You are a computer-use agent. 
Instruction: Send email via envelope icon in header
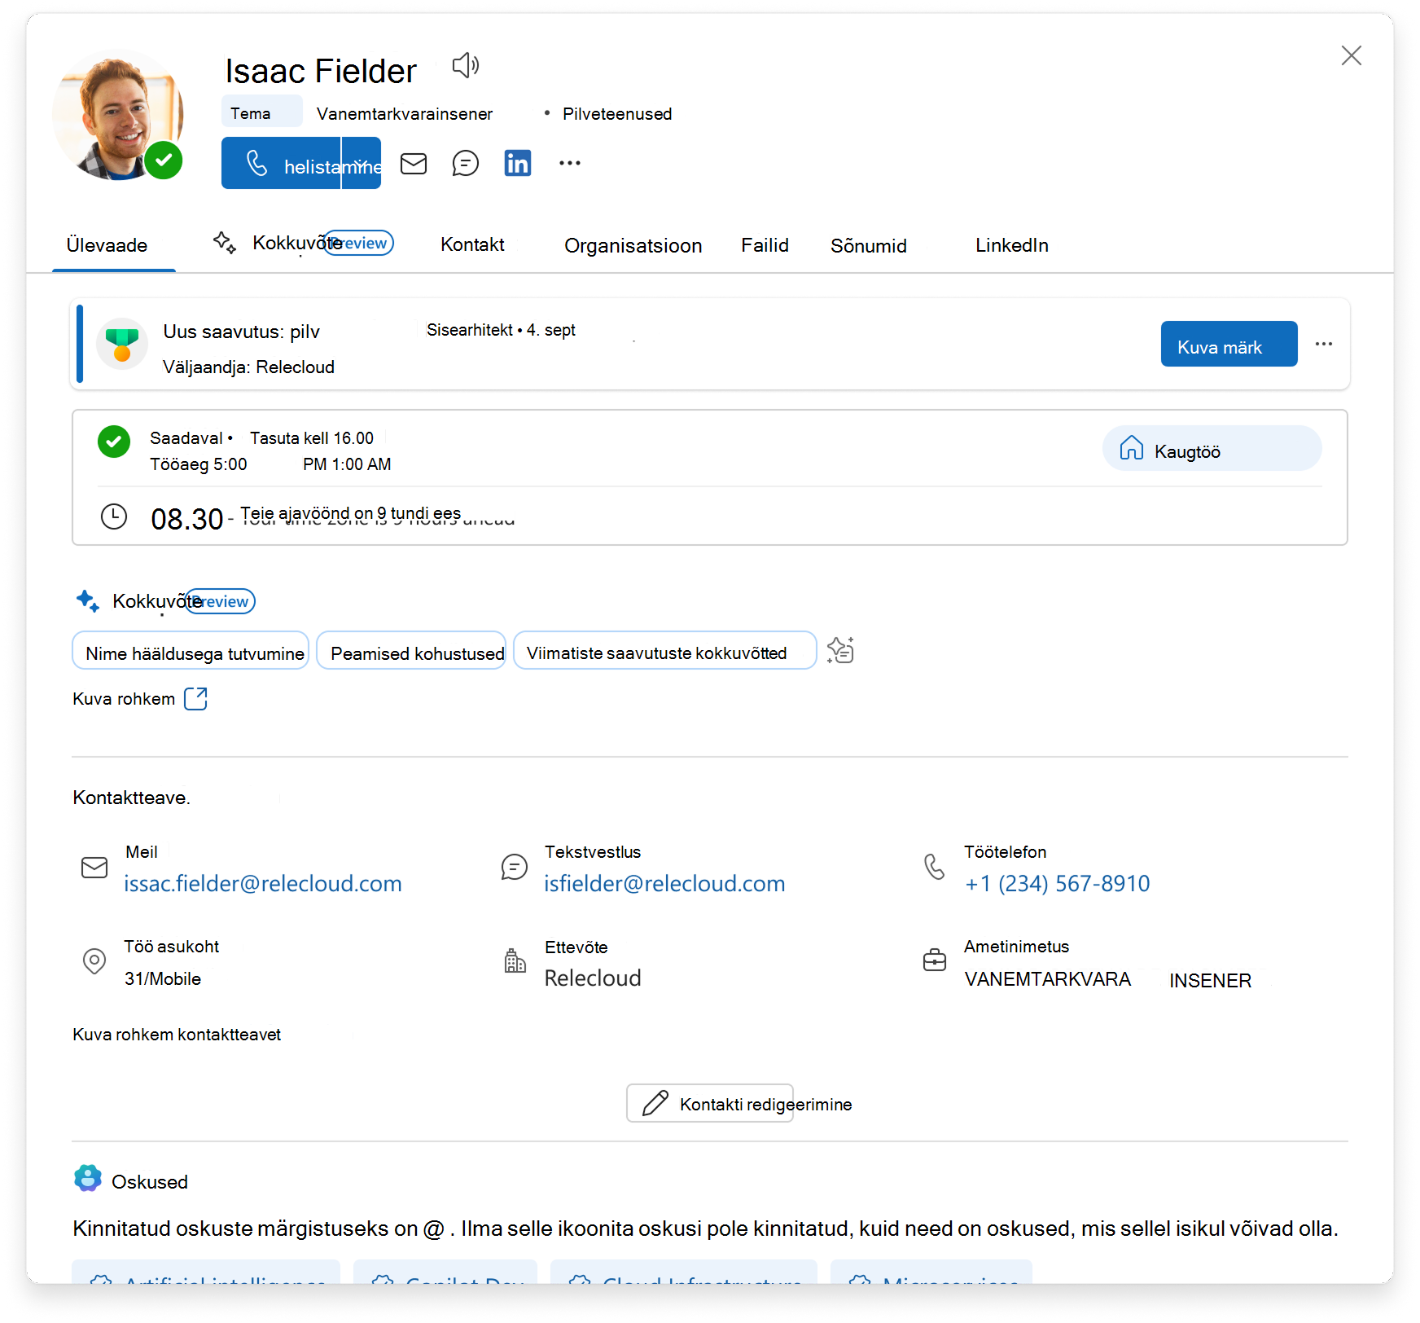pos(414,164)
